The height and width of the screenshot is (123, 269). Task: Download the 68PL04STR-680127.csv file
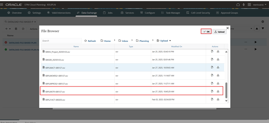pos(218,92)
